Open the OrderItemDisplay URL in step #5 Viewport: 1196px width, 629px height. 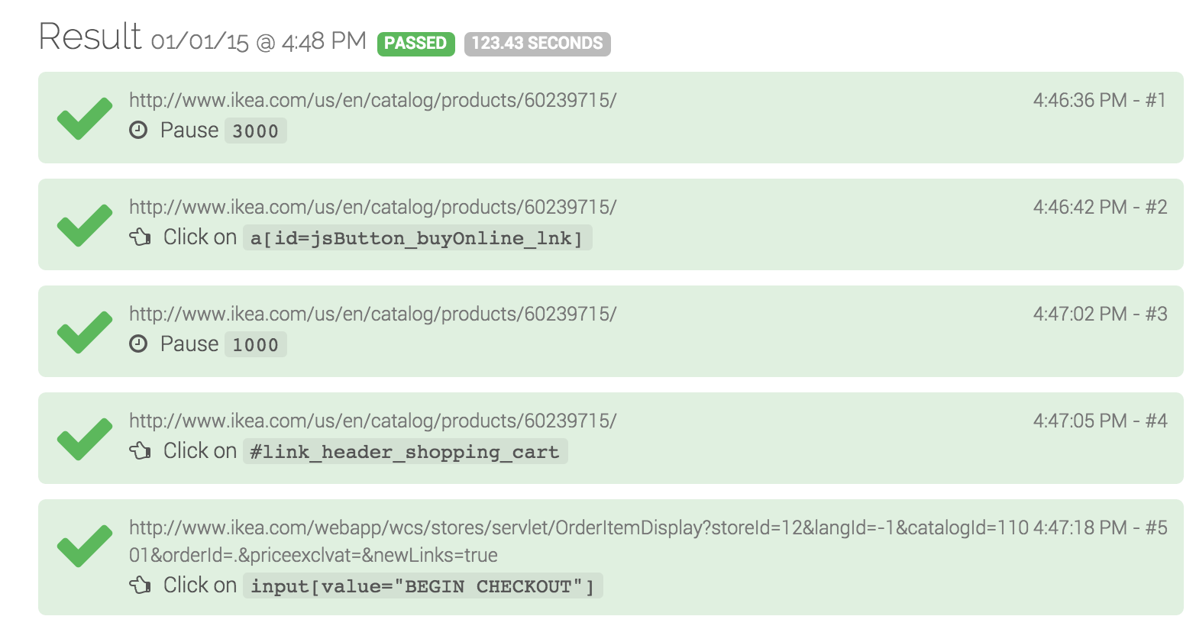(x=579, y=541)
